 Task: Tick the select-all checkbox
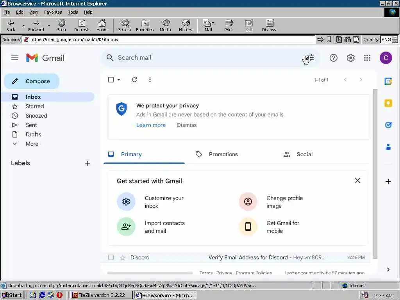(111, 80)
